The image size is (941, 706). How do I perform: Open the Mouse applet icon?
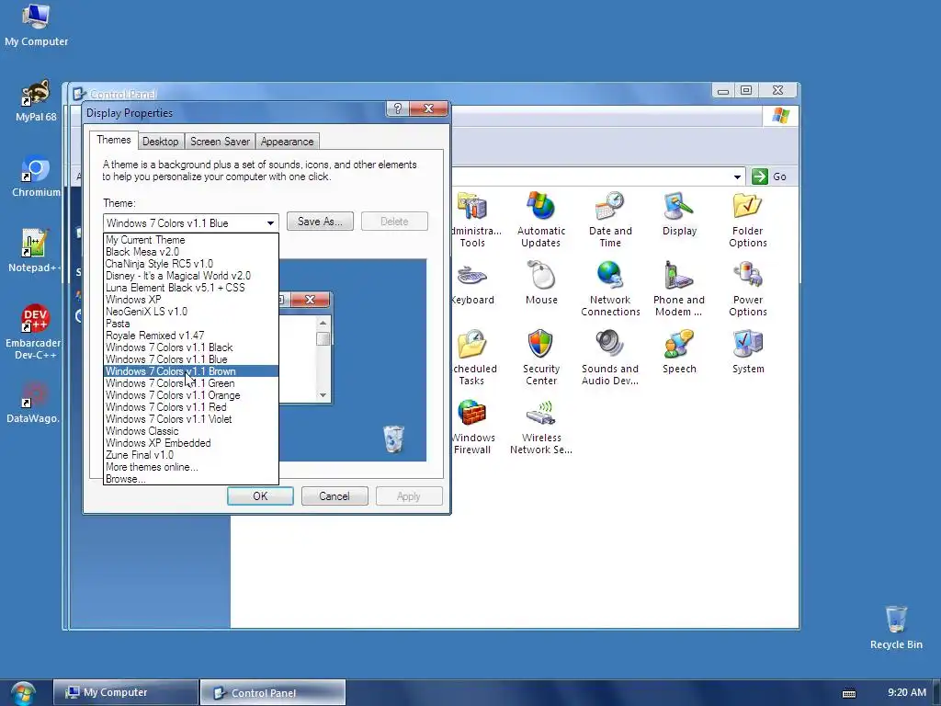pos(541,283)
